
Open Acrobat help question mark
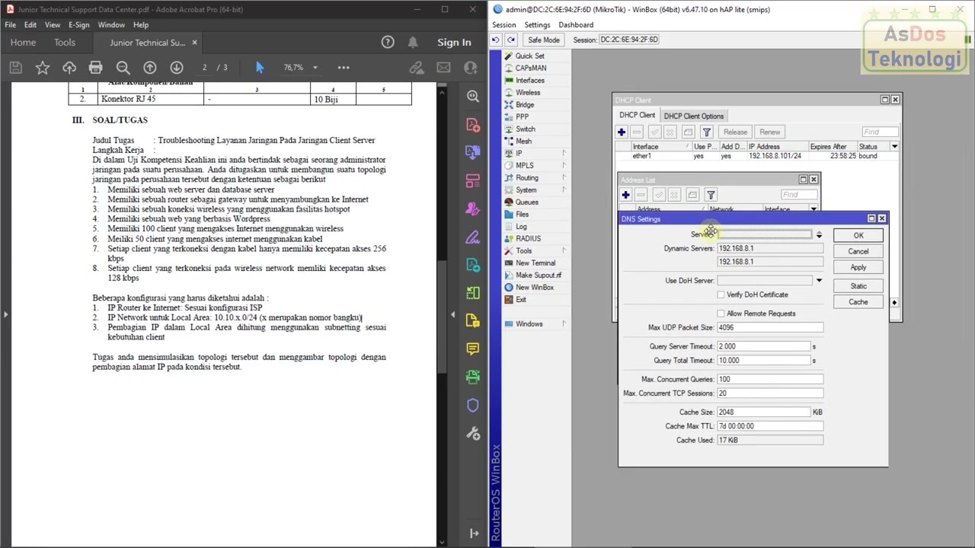388,43
